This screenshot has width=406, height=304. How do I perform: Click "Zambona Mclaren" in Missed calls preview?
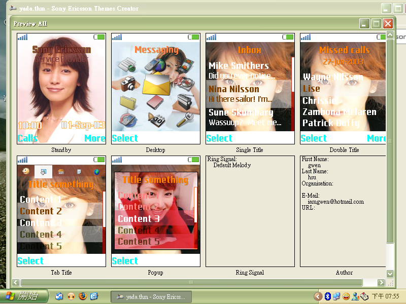coord(340,111)
